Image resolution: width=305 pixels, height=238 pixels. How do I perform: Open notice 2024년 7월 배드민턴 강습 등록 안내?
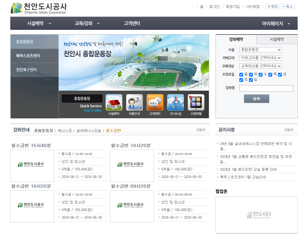point(248,170)
